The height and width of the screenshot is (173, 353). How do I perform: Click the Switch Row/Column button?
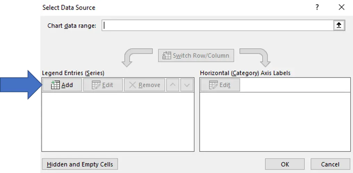pos(196,55)
